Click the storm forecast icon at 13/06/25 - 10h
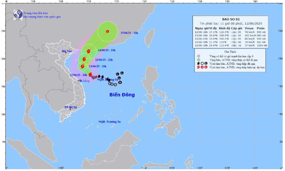This screenshot has width=285, height=171. coord(83,66)
